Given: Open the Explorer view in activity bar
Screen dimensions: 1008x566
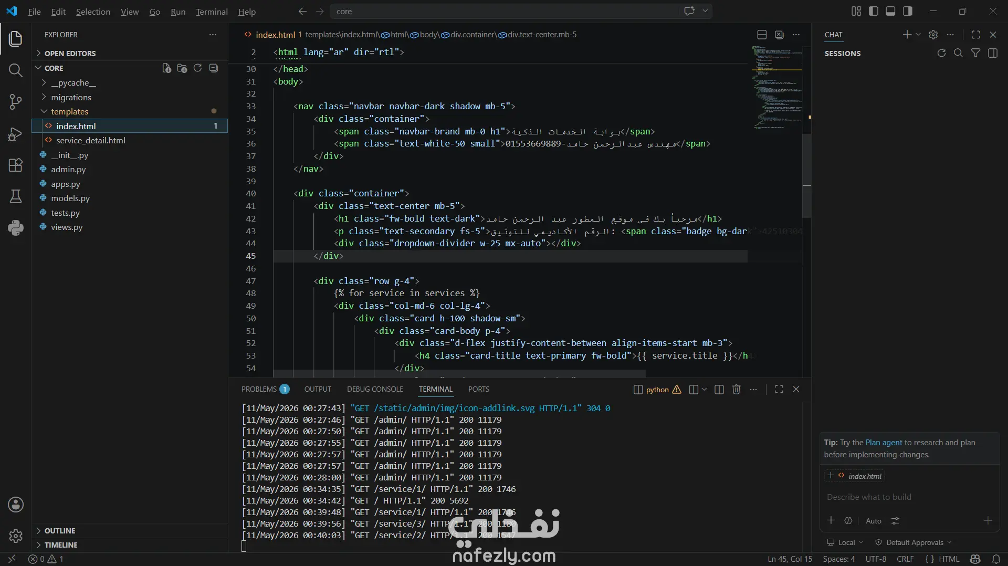Looking at the screenshot, I should coord(16,39).
